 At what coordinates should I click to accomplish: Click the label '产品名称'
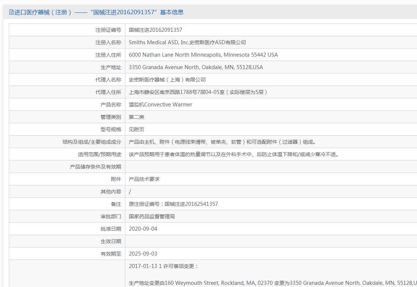(111, 105)
